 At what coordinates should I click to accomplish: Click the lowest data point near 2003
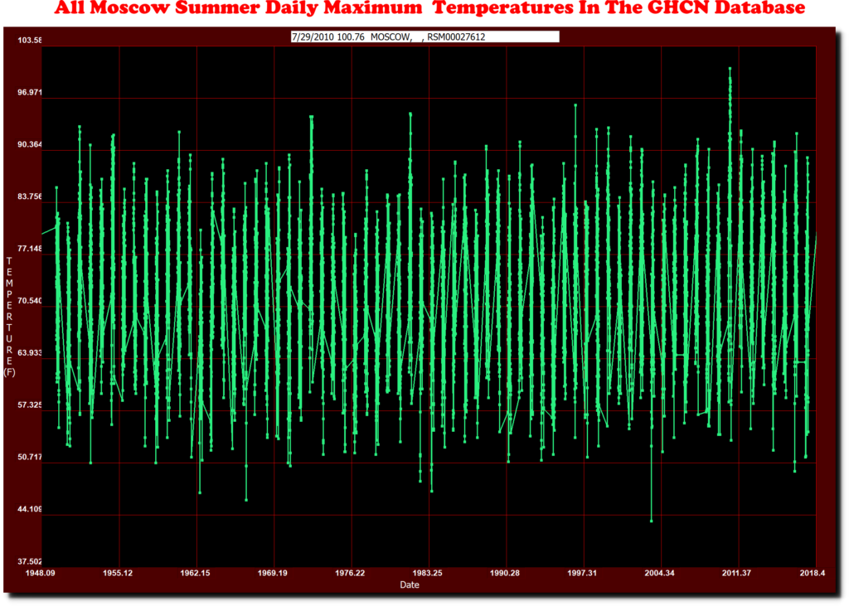(652, 520)
